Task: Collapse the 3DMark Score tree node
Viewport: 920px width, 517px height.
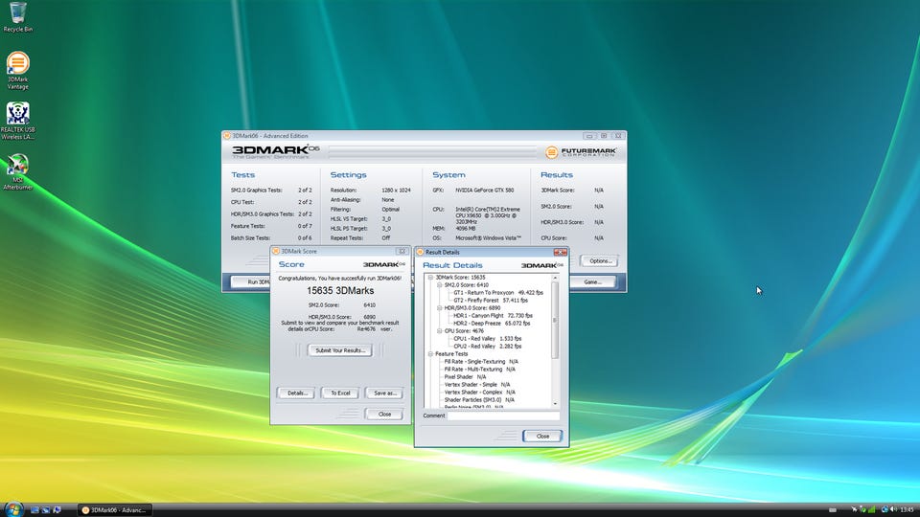Action: [430, 278]
